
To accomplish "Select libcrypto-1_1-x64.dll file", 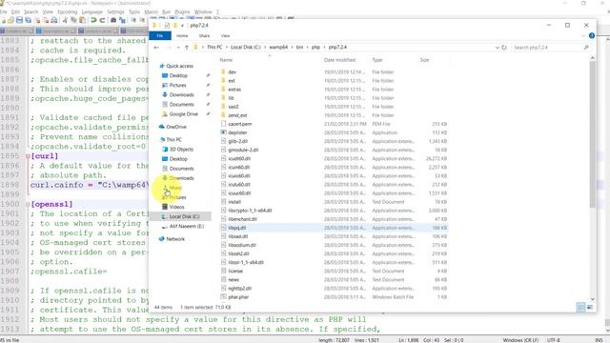I will pos(250,211).
